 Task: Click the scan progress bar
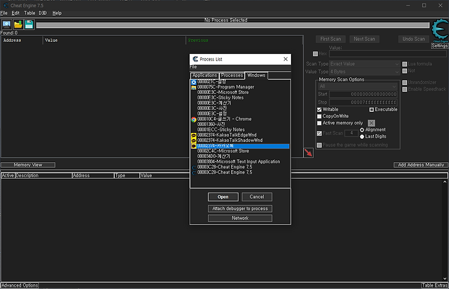pyautogui.click(x=233, y=26)
